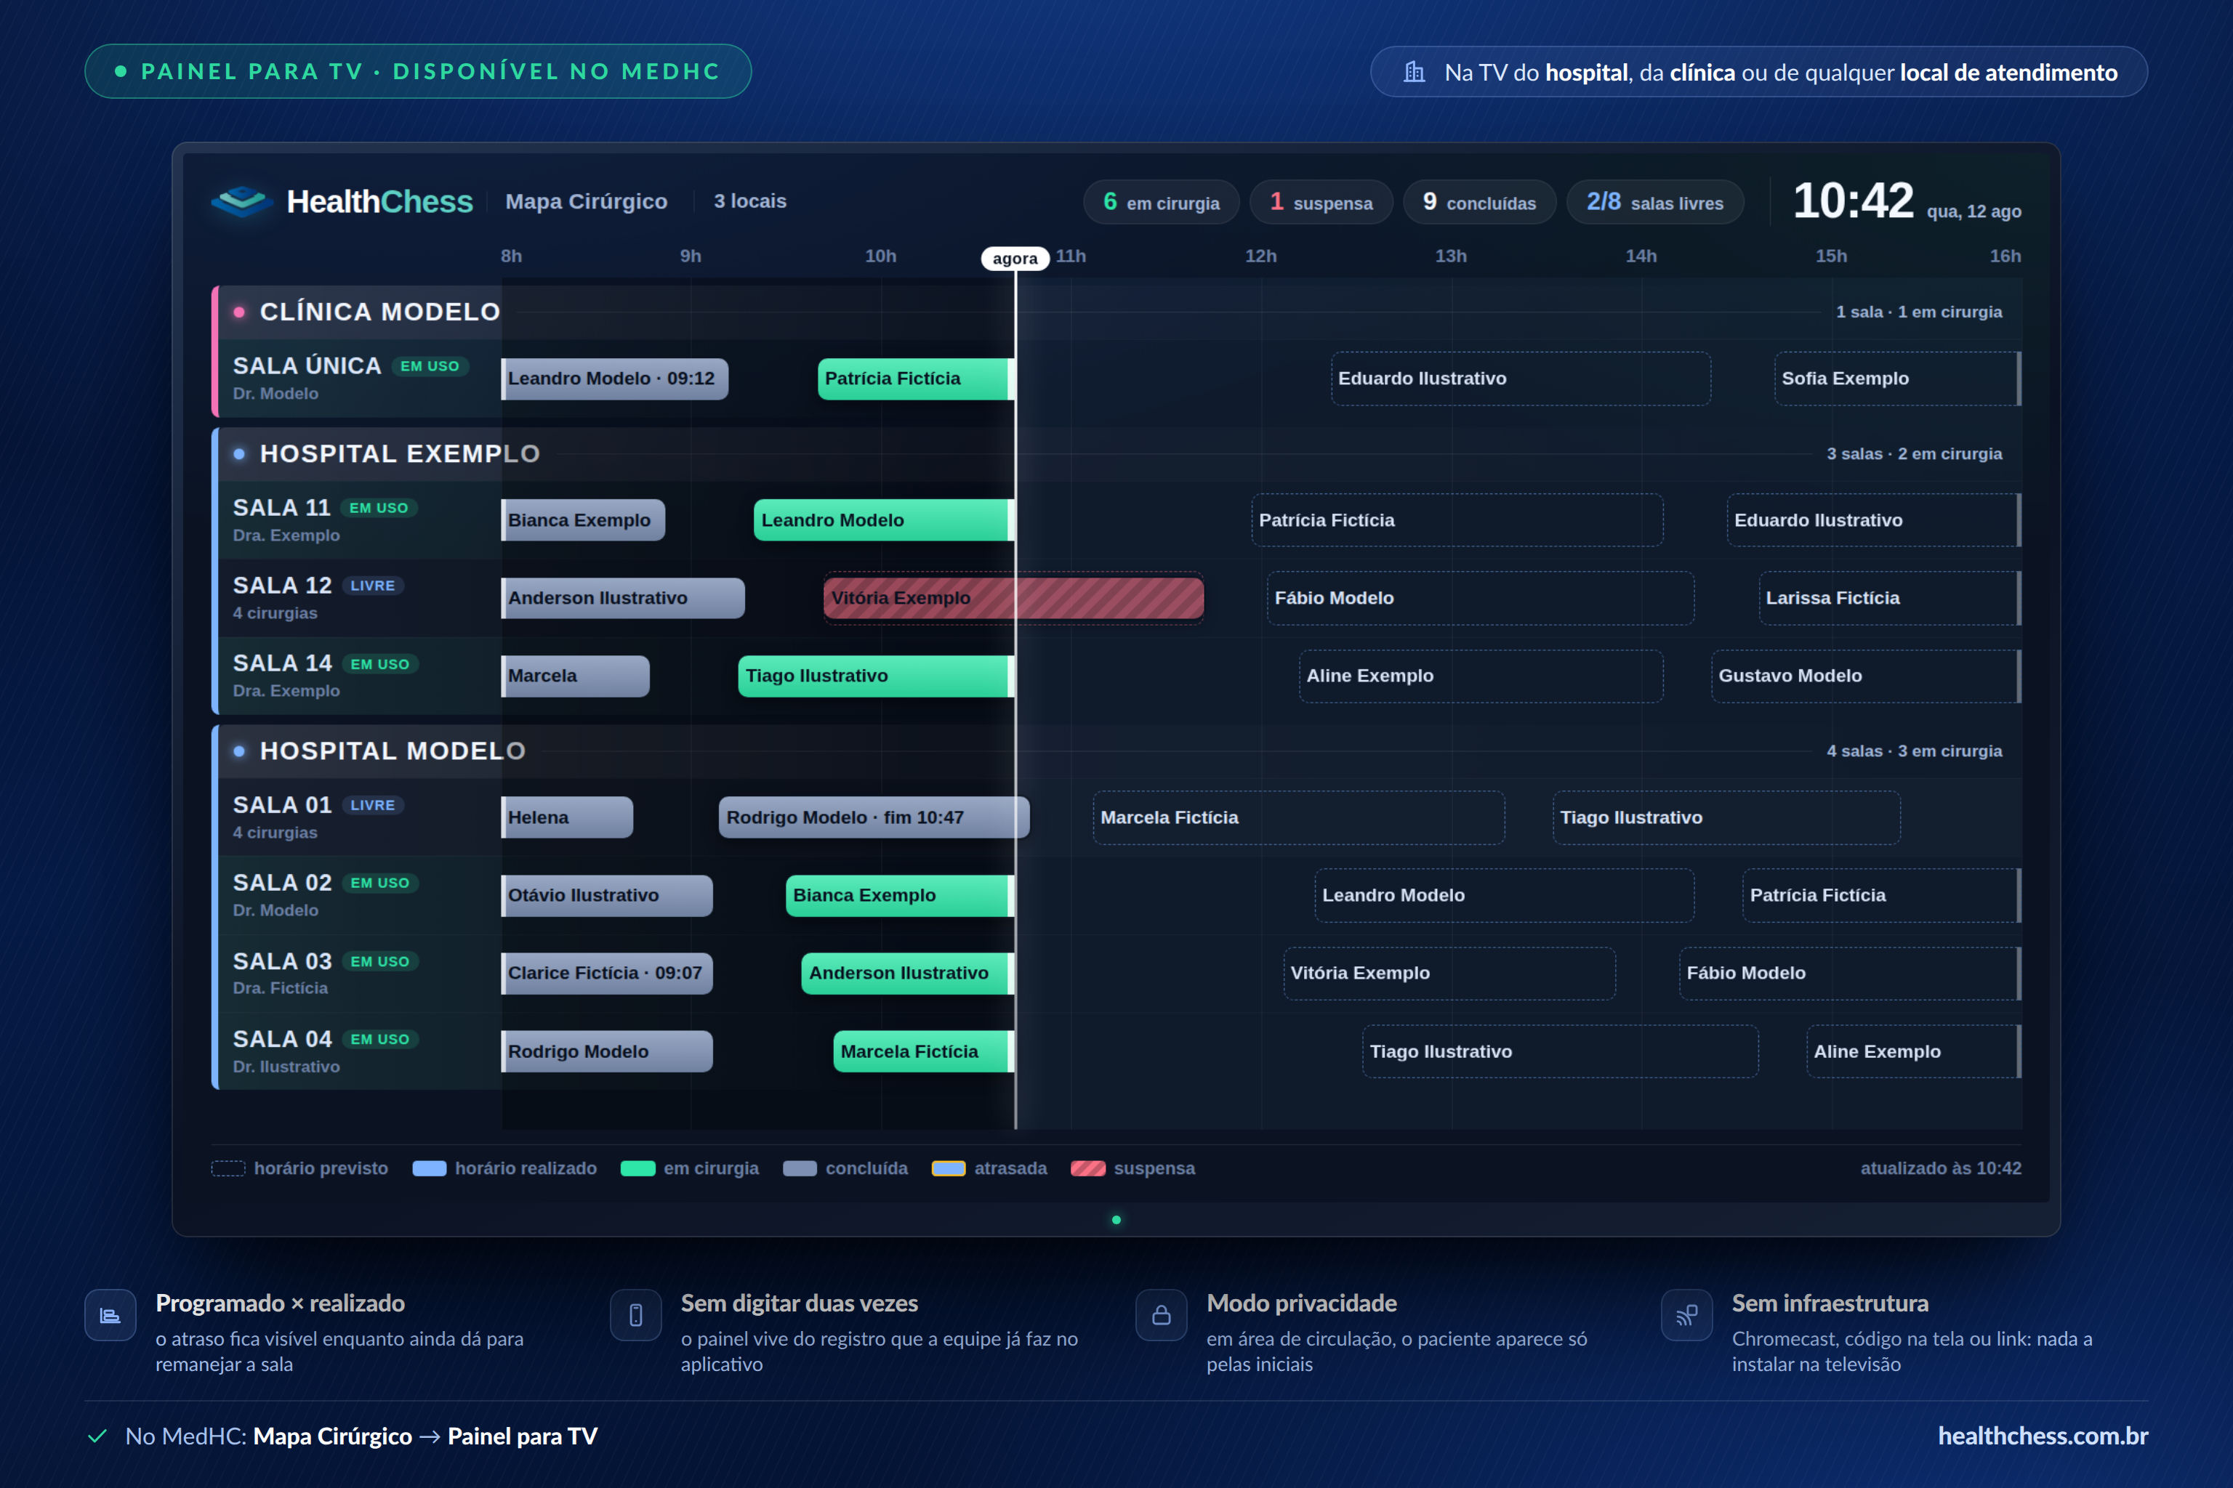Click the atualizado às 10:42 status text

1941,1168
